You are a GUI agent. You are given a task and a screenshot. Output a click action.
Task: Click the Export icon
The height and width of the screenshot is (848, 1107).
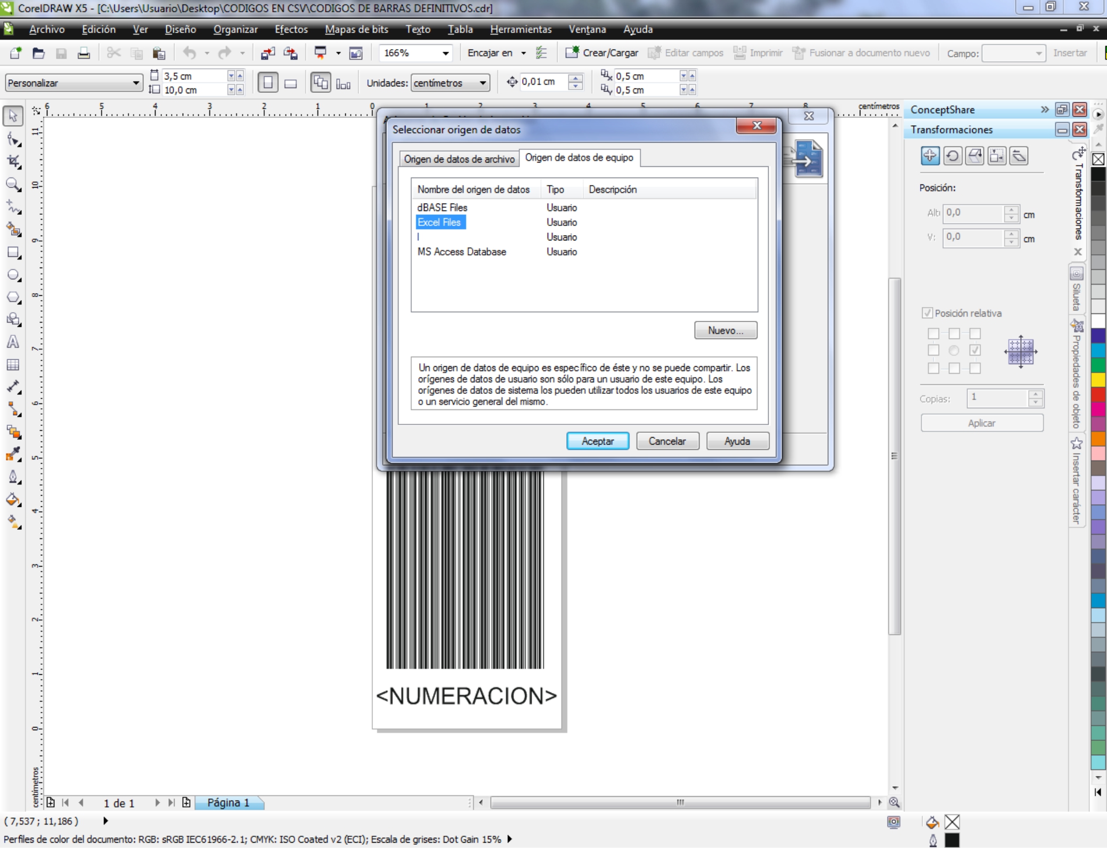tap(290, 53)
